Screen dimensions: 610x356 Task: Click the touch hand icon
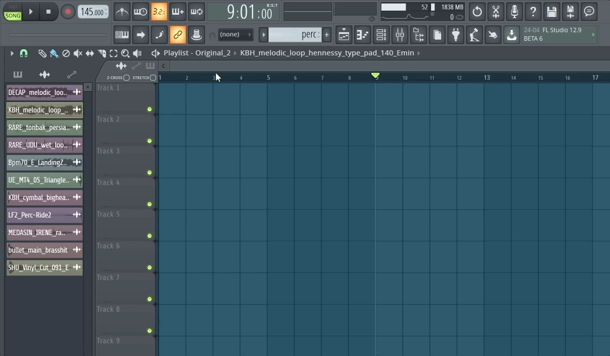(x=493, y=35)
